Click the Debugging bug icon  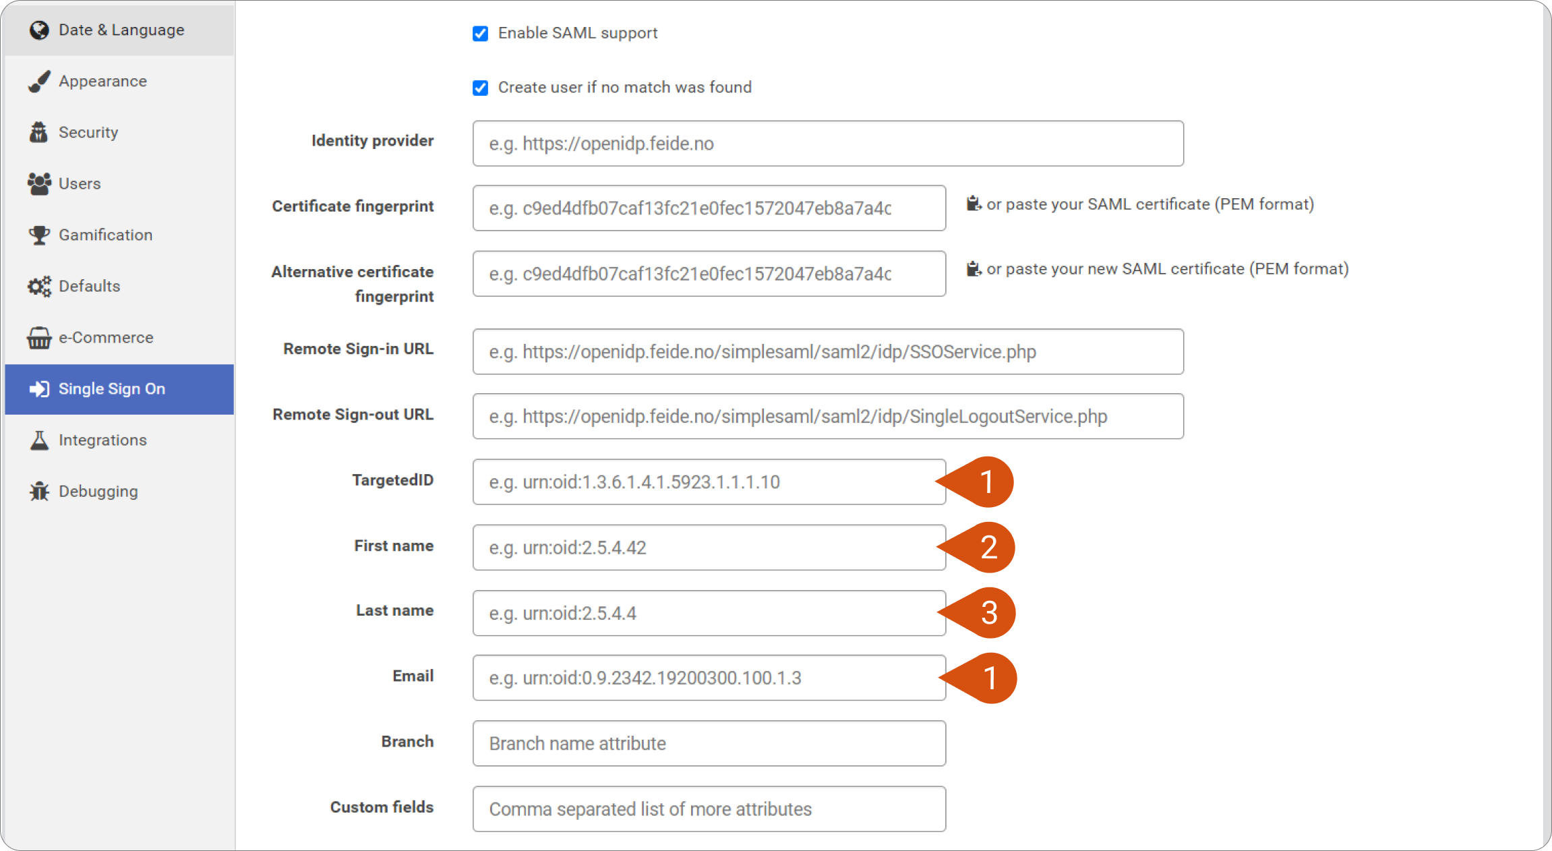[x=39, y=492]
